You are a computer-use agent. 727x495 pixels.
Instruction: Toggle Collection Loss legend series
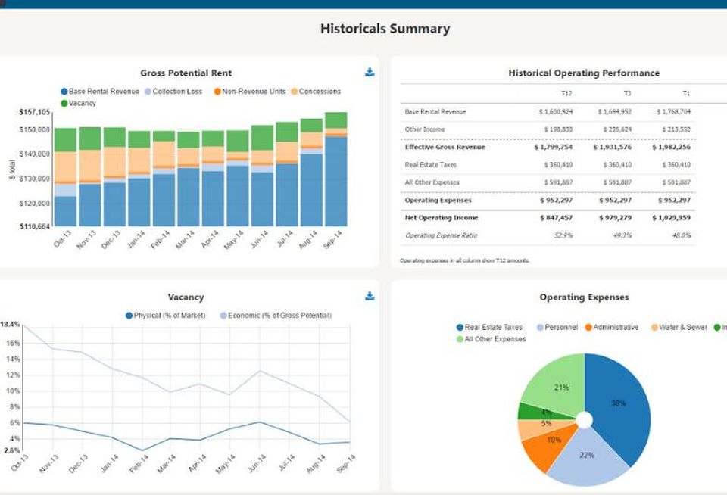174,92
